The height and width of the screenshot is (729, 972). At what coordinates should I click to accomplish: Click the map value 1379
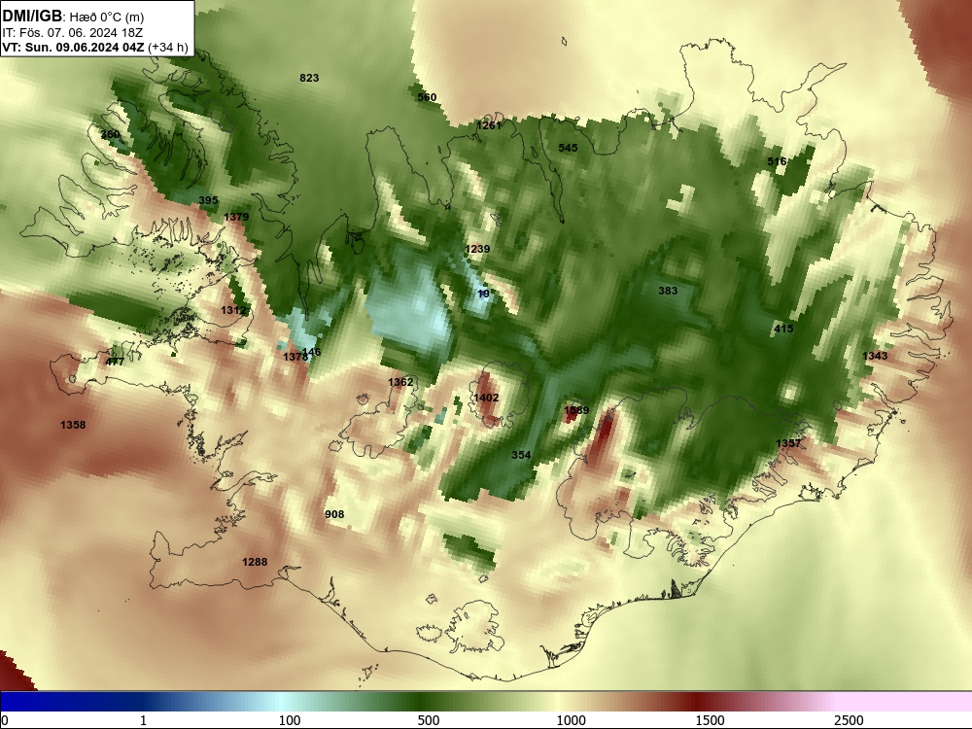point(236,217)
